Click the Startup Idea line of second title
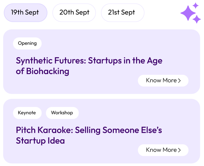Screen dimensions: 204x166 pos(40,140)
